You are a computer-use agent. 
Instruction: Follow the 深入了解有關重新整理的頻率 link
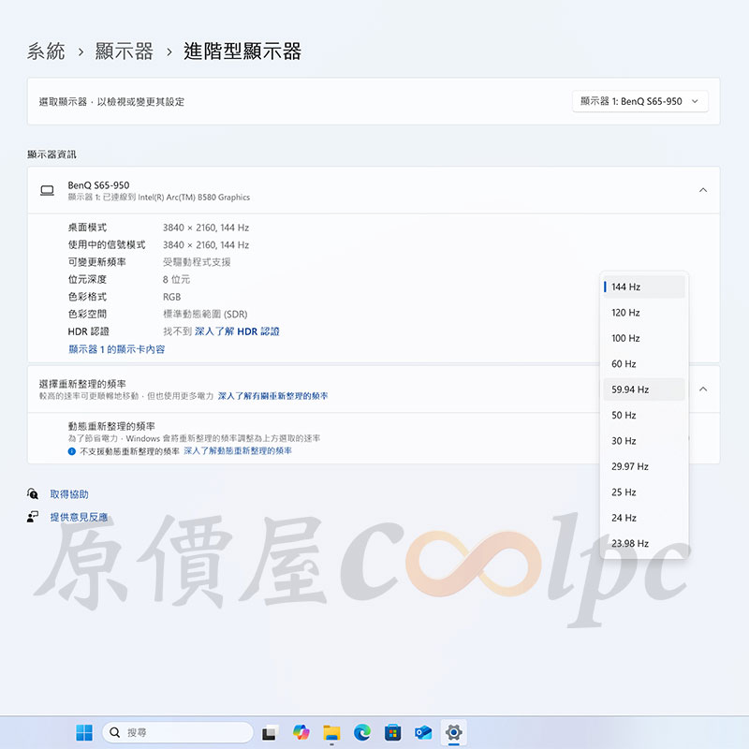click(x=272, y=396)
